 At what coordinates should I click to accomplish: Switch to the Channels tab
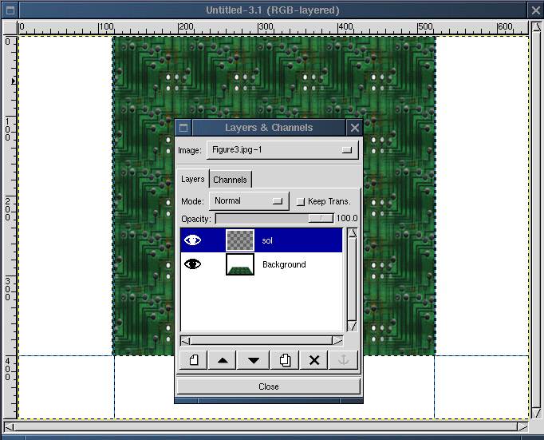[x=230, y=180]
